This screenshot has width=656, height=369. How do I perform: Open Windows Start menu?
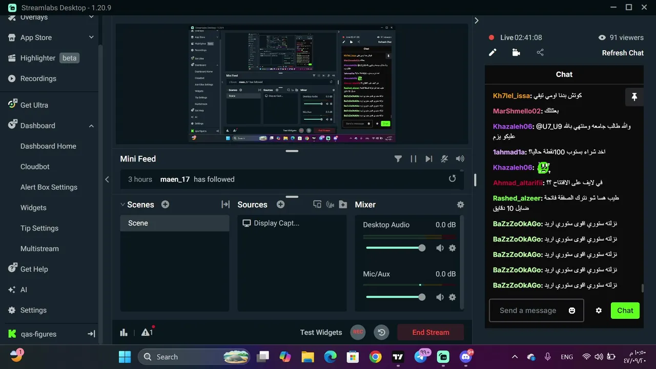pyautogui.click(x=125, y=357)
